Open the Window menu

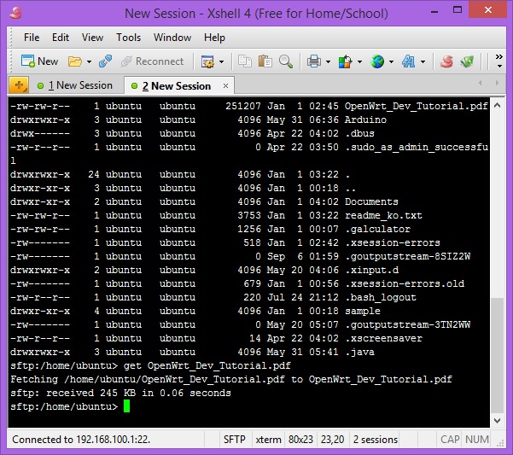(x=172, y=38)
